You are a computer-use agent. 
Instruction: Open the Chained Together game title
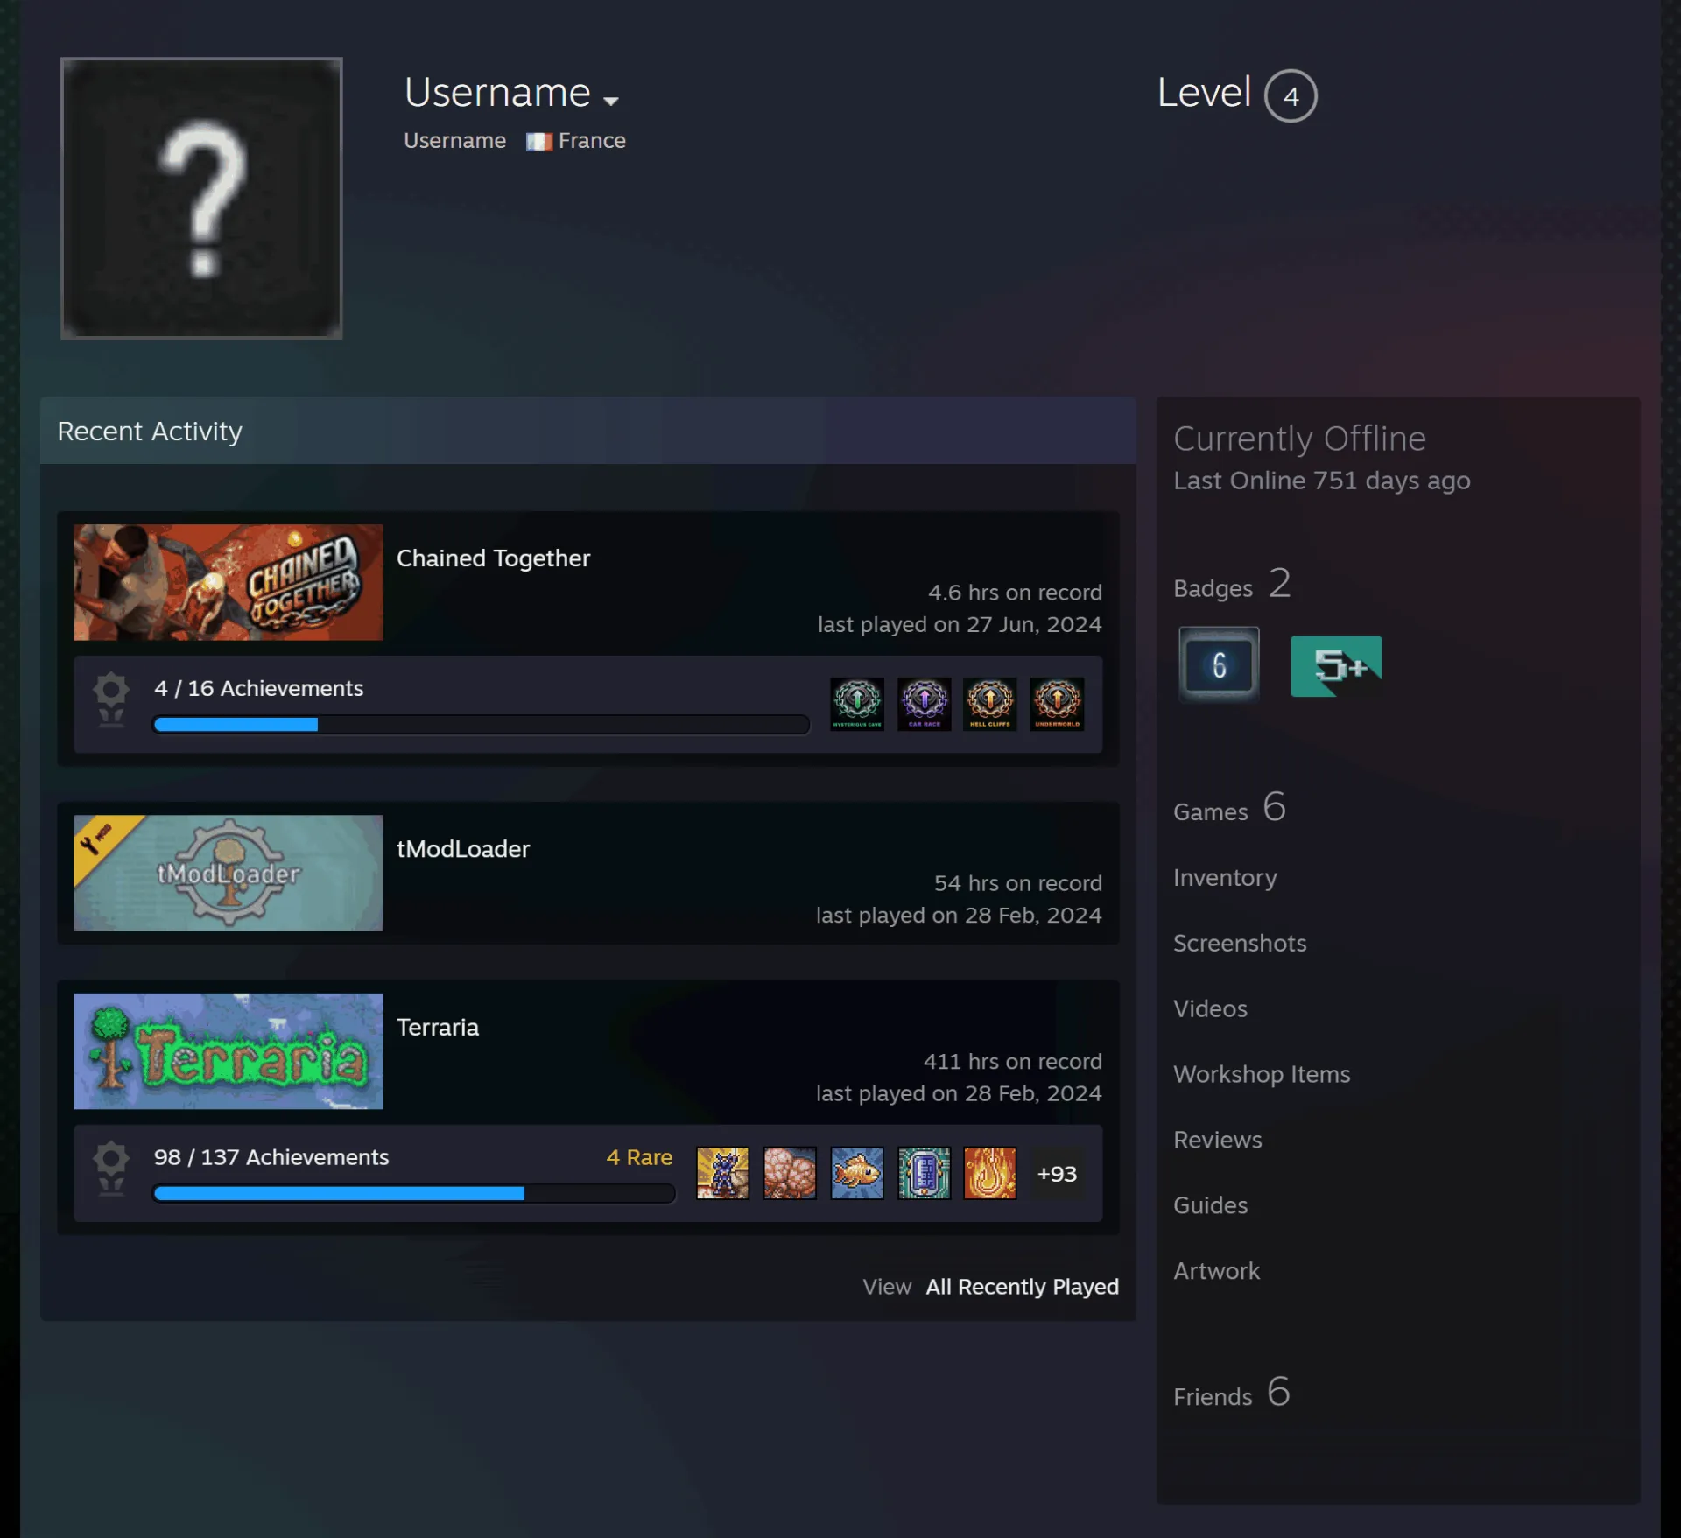point(493,558)
